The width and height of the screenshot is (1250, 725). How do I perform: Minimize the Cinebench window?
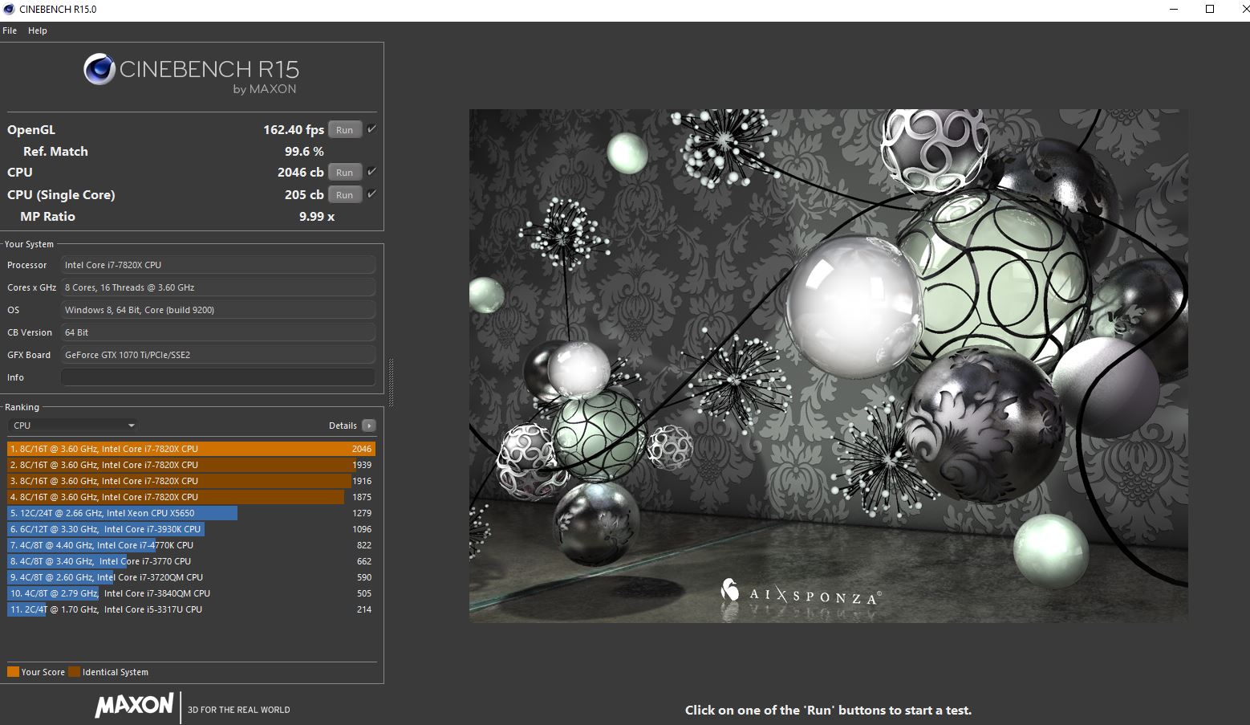click(x=1173, y=10)
